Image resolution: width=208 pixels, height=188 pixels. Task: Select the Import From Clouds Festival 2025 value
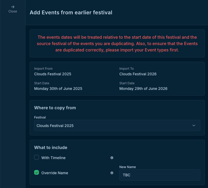click(x=53, y=74)
